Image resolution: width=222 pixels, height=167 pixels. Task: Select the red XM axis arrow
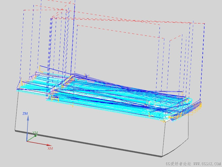coord(39,143)
